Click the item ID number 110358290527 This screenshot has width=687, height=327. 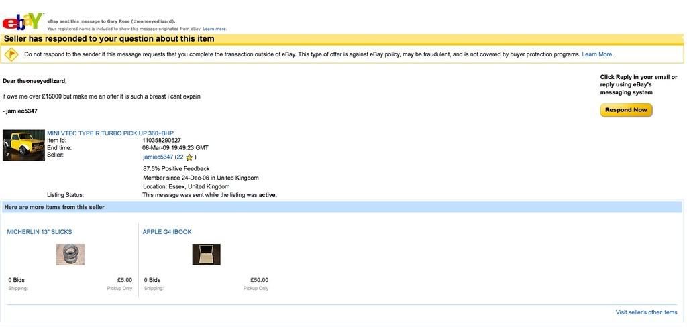click(162, 140)
